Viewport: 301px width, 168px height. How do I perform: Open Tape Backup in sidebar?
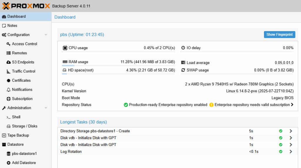(18, 135)
